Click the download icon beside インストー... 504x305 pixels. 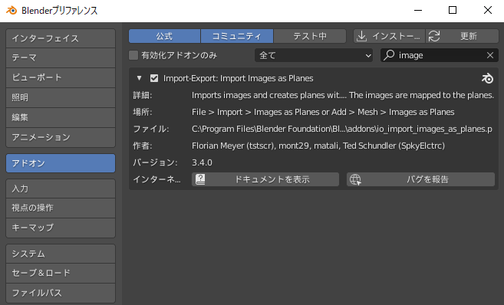361,36
